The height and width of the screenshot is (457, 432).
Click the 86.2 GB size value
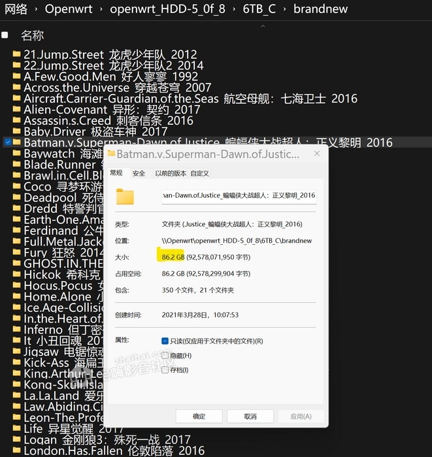coord(173,257)
